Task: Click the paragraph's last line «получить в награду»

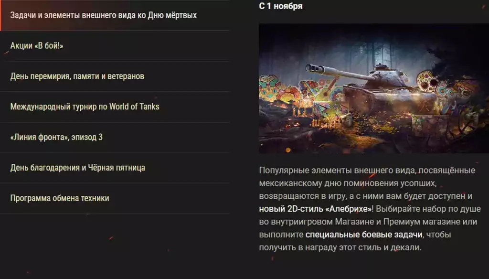Action: [340, 247]
